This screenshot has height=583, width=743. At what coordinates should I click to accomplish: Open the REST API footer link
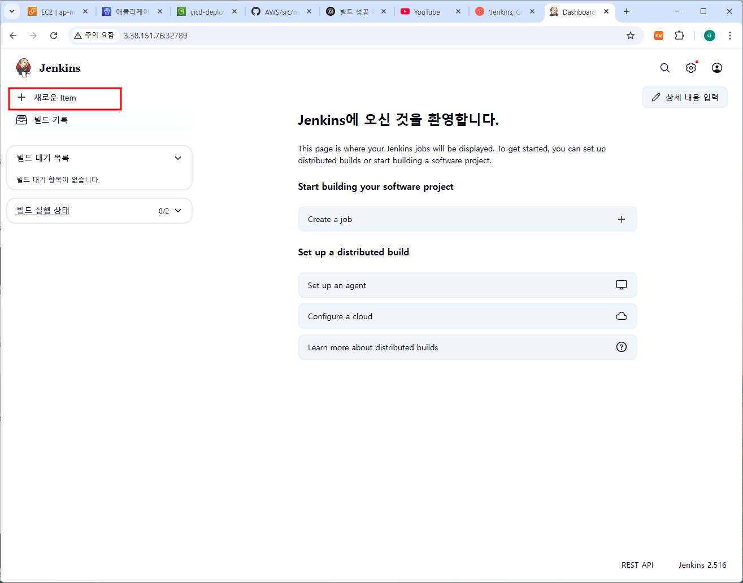point(637,565)
